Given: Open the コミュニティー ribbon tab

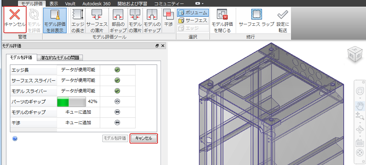Looking at the screenshot, I should coord(169,4).
